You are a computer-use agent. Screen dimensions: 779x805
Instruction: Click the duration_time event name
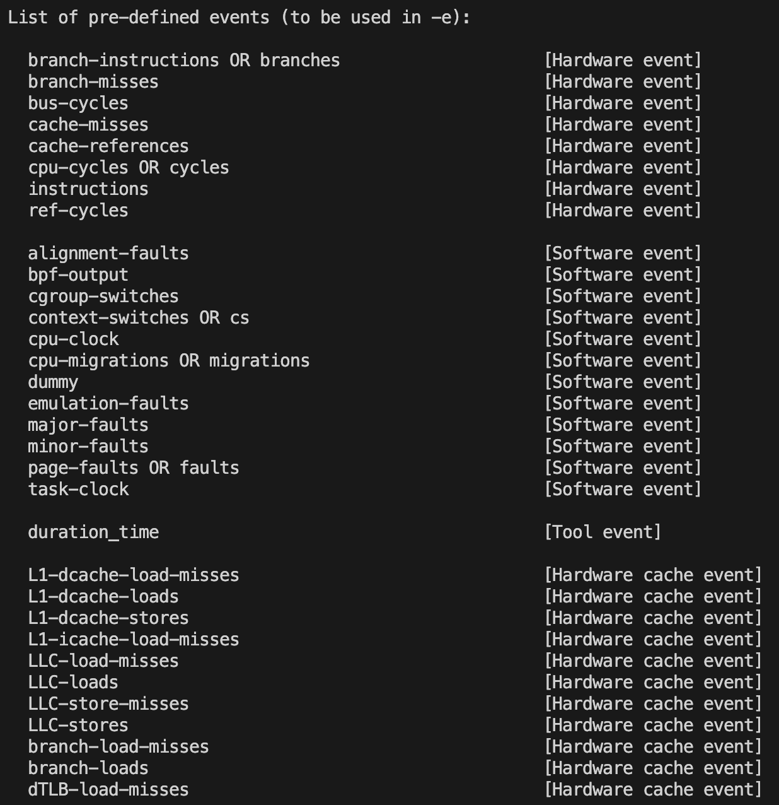93,532
